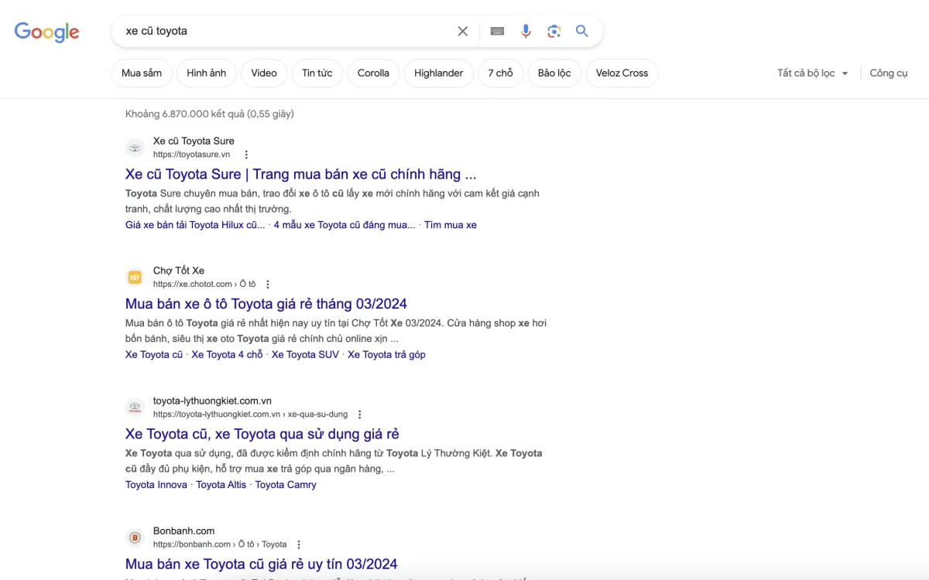Click the Google logo
Image resolution: width=929 pixels, height=580 pixels.
click(46, 32)
